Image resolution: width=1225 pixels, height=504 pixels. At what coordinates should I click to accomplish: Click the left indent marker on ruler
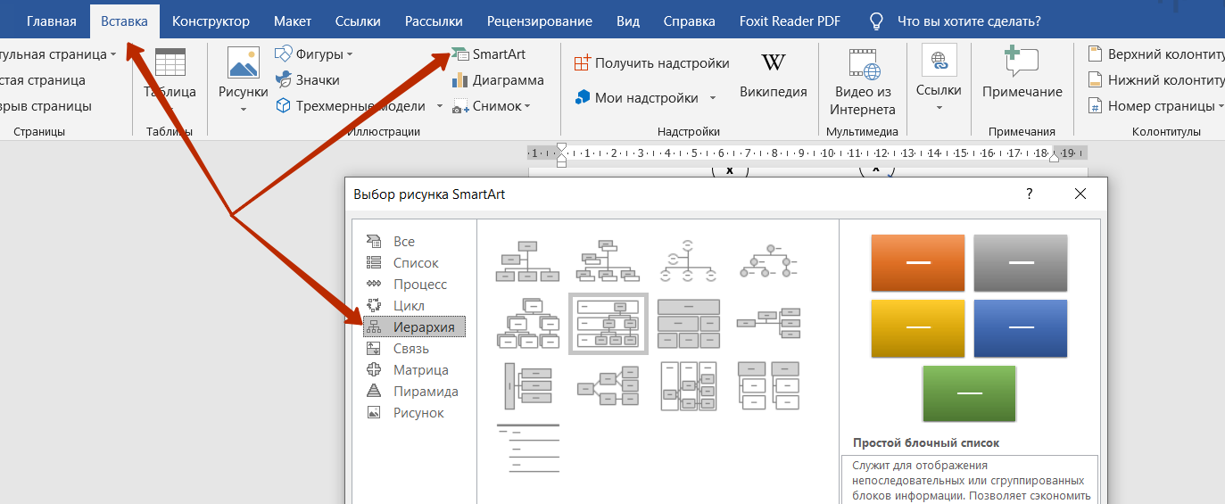pos(561,156)
